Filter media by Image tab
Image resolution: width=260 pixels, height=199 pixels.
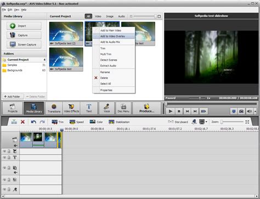point(110,16)
